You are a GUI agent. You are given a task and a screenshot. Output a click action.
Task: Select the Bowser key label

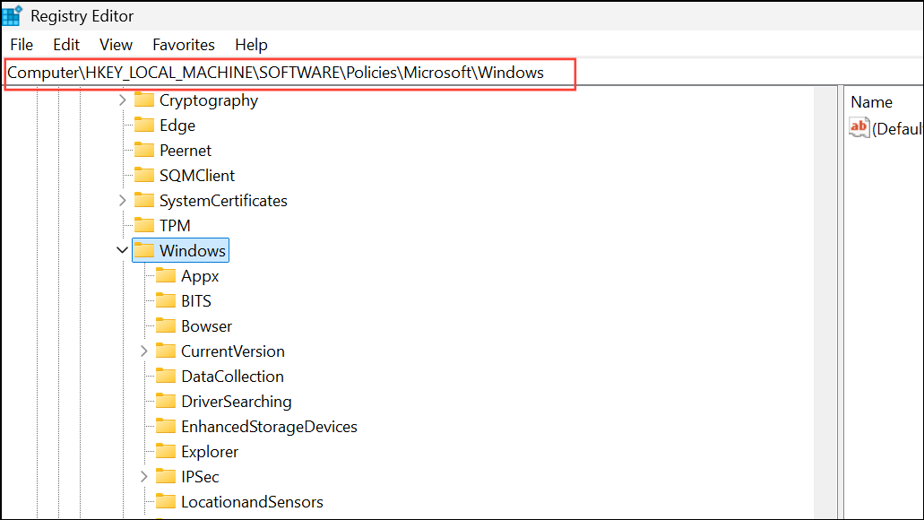click(206, 326)
